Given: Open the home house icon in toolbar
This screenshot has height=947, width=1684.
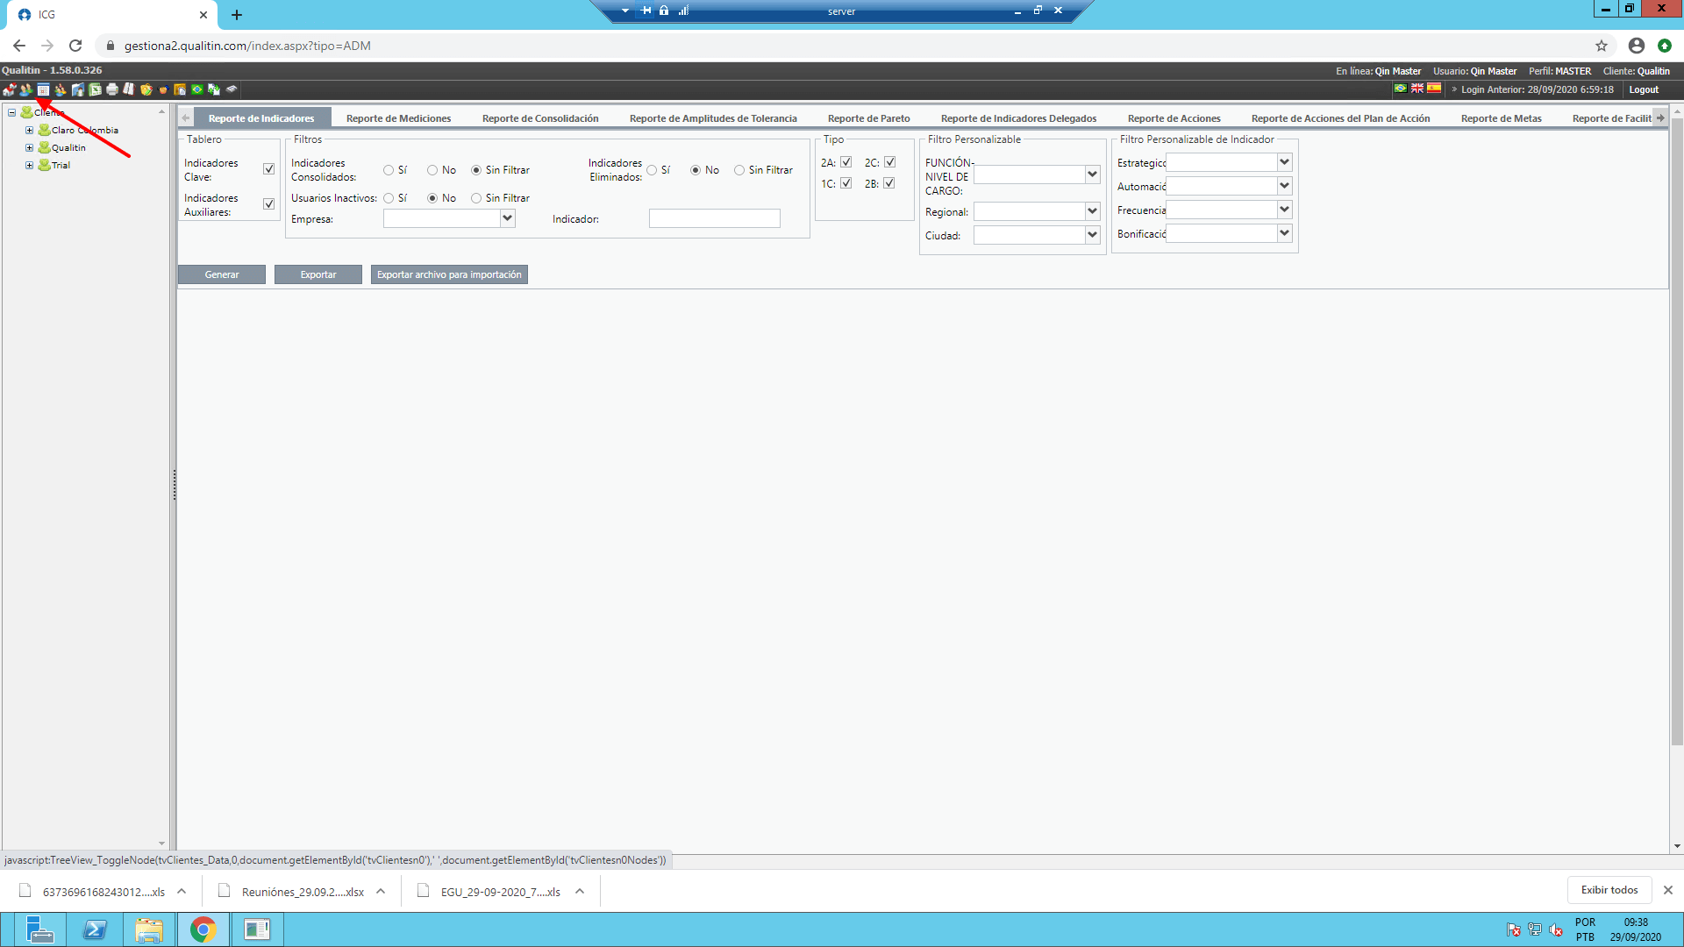Looking at the screenshot, I should [x=10, y=89].
